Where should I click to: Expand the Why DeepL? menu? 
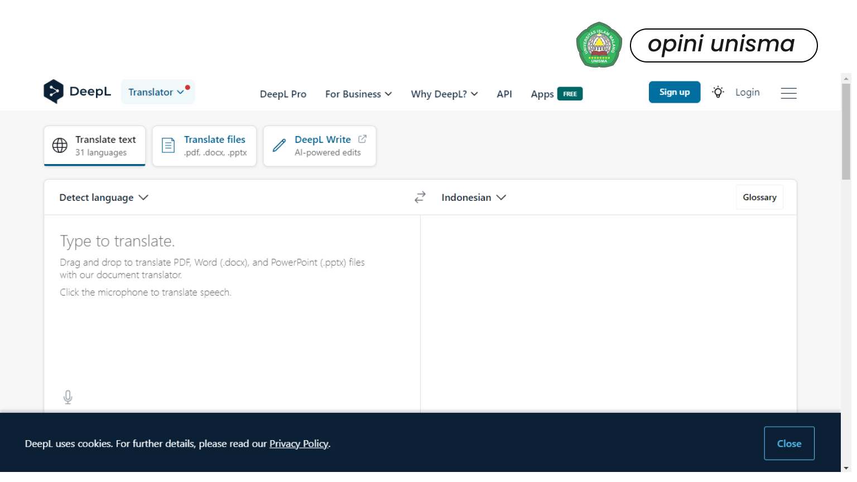[444, 94]
